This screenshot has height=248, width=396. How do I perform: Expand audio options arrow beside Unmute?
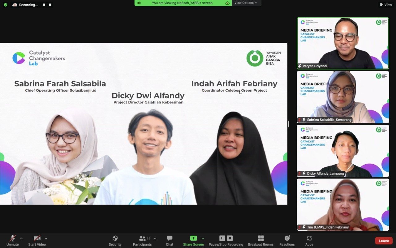pos(21,238)
